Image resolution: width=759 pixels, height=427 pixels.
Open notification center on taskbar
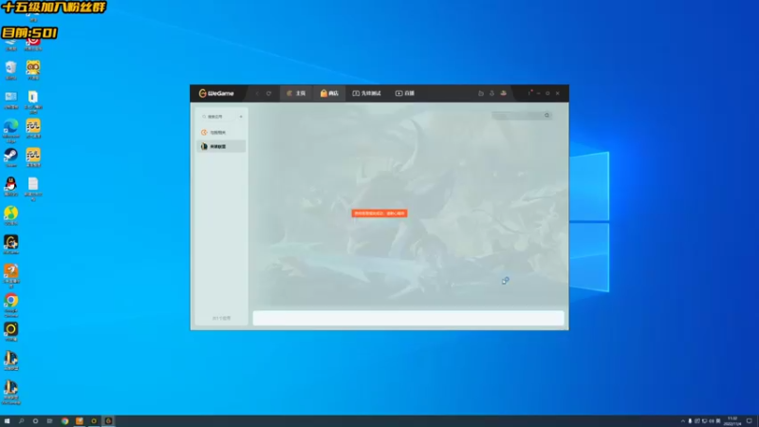click(x=750, y=421)
